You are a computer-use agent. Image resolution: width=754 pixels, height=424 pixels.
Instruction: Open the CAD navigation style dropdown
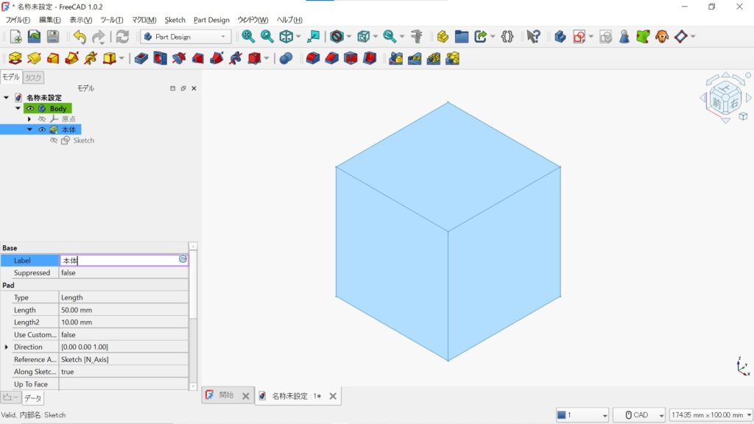(639, 415)
